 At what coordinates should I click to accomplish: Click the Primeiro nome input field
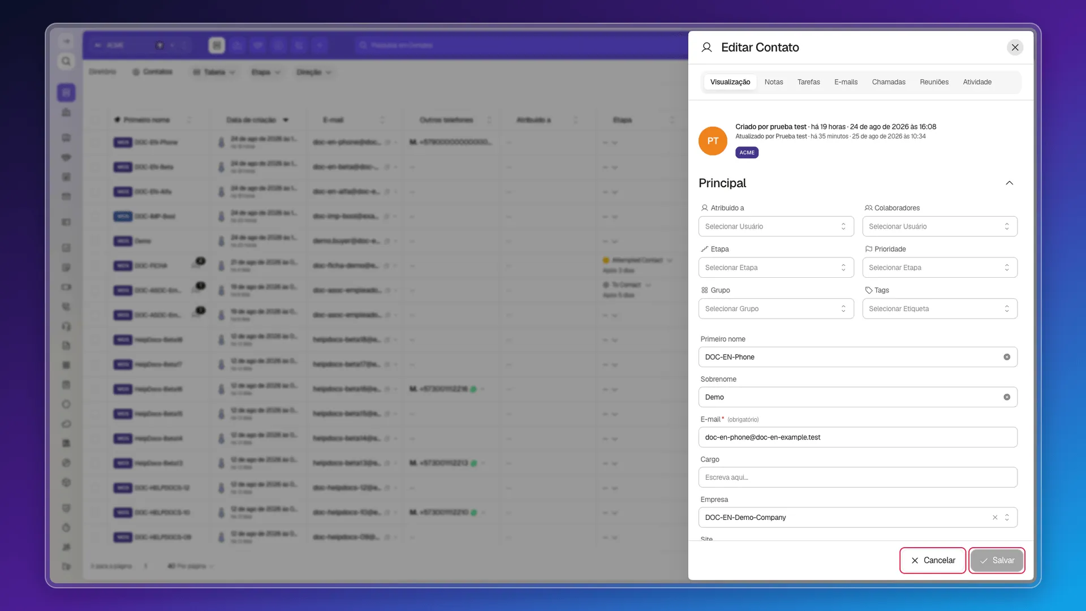857,357
